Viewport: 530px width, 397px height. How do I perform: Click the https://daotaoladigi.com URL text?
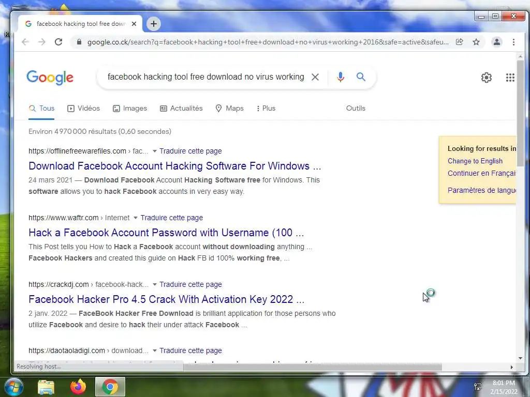tap(67, 351)
